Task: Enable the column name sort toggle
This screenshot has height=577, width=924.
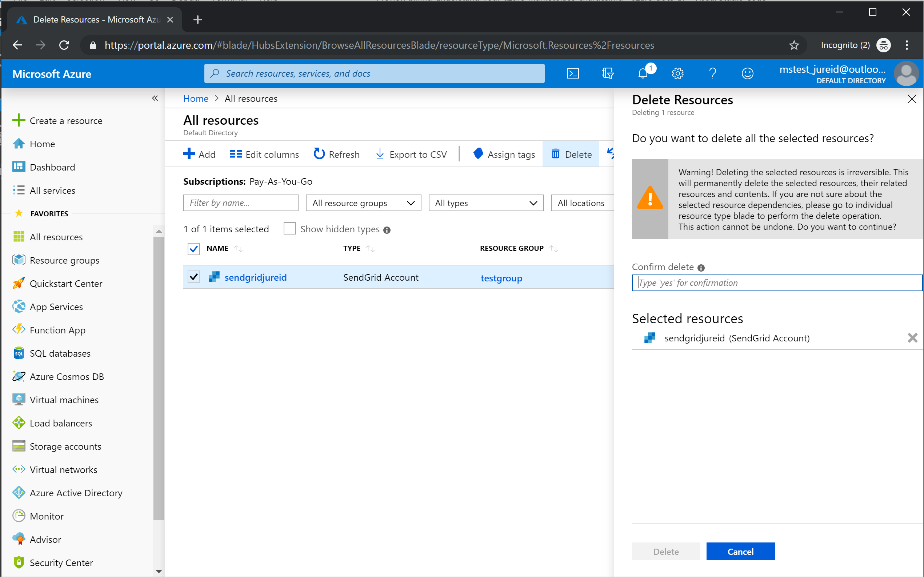Action: (x=237, y=249)
